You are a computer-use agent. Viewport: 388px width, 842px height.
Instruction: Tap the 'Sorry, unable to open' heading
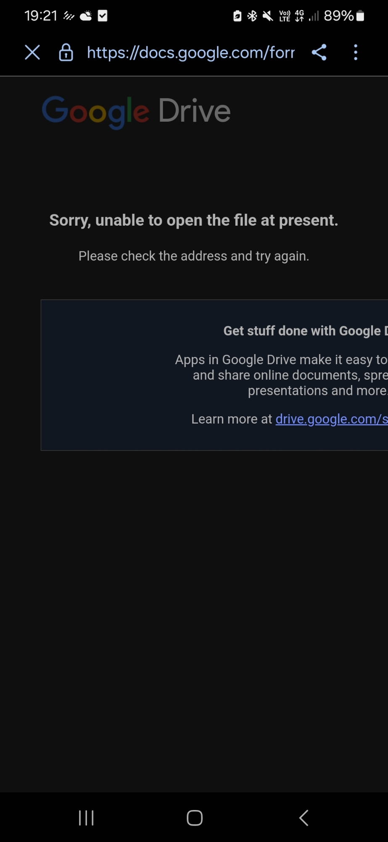point(194,220)
